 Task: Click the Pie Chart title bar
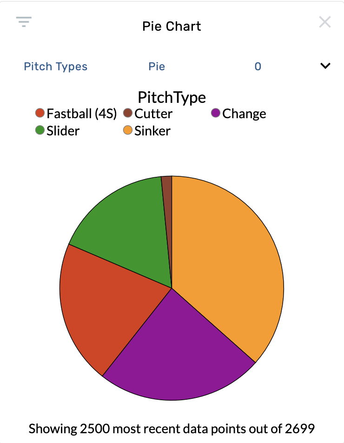coord(172,26)
